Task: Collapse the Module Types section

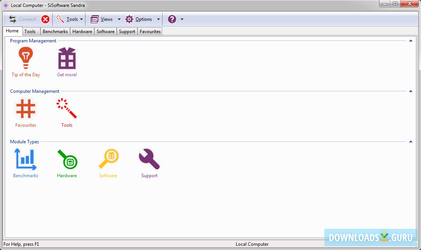Action: pos(411,141)
